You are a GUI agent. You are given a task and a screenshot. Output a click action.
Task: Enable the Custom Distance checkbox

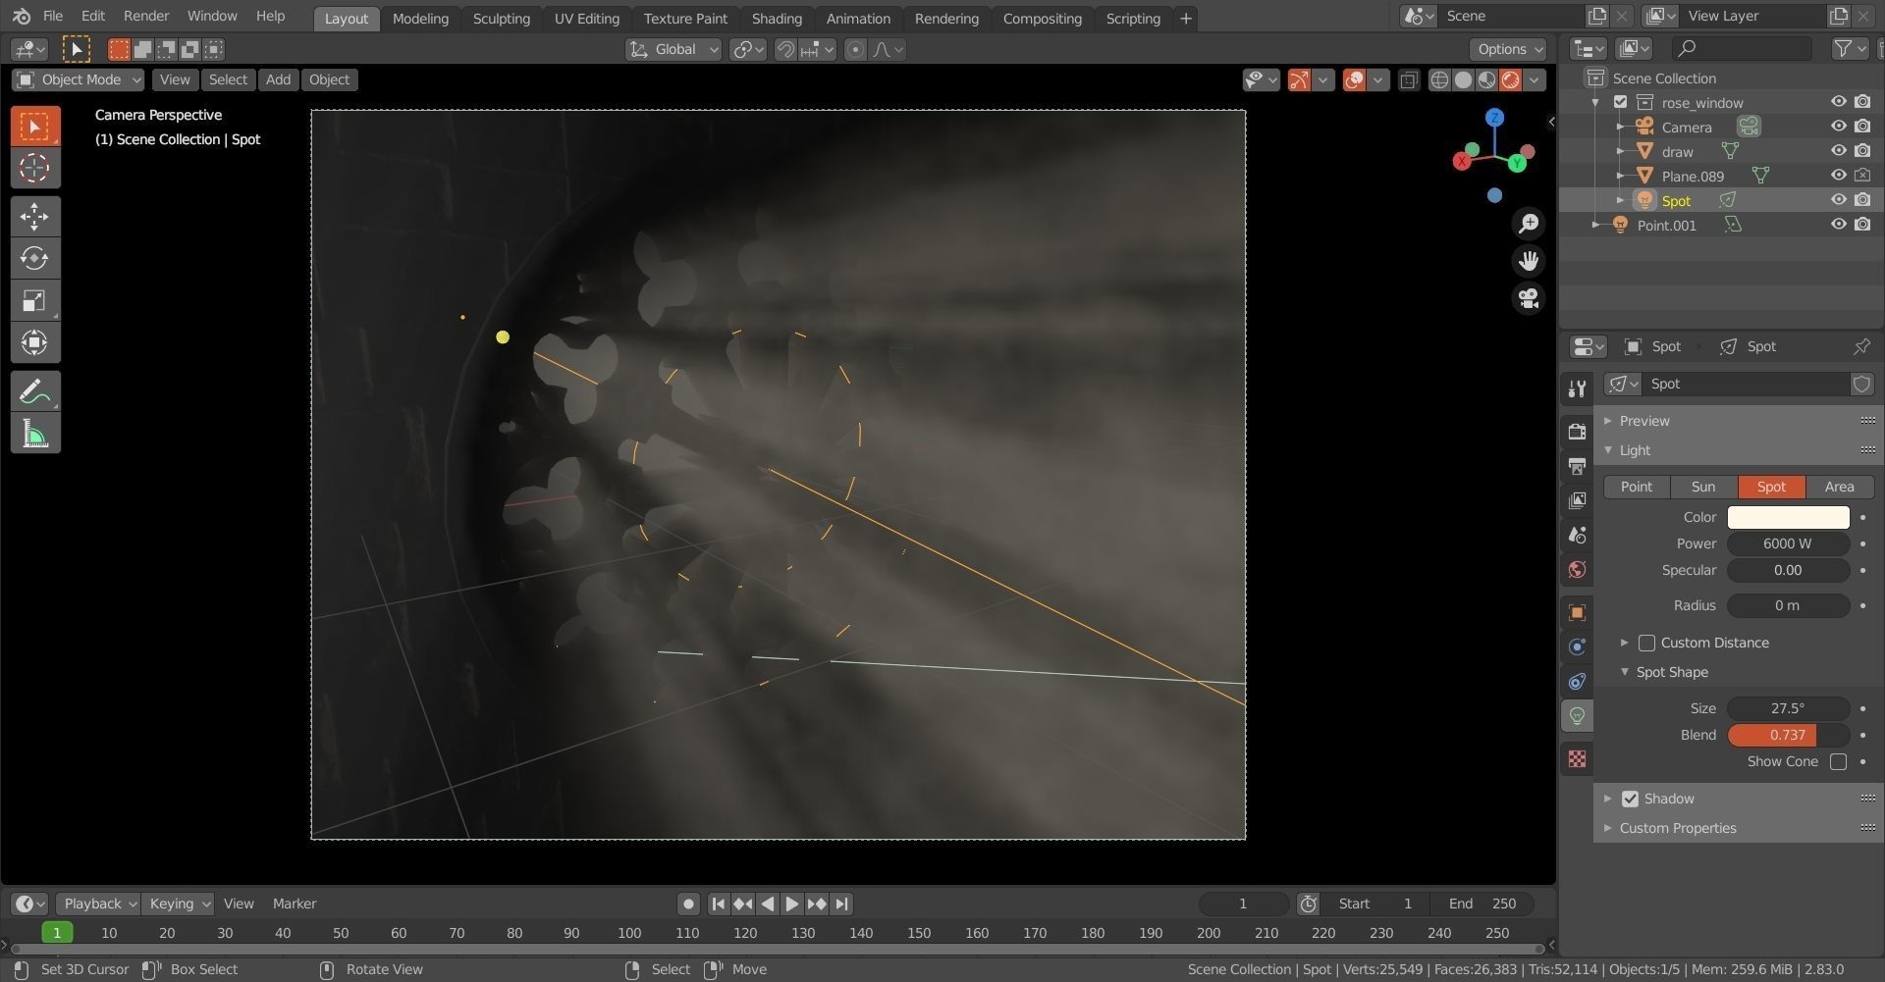click(1646, 643)
